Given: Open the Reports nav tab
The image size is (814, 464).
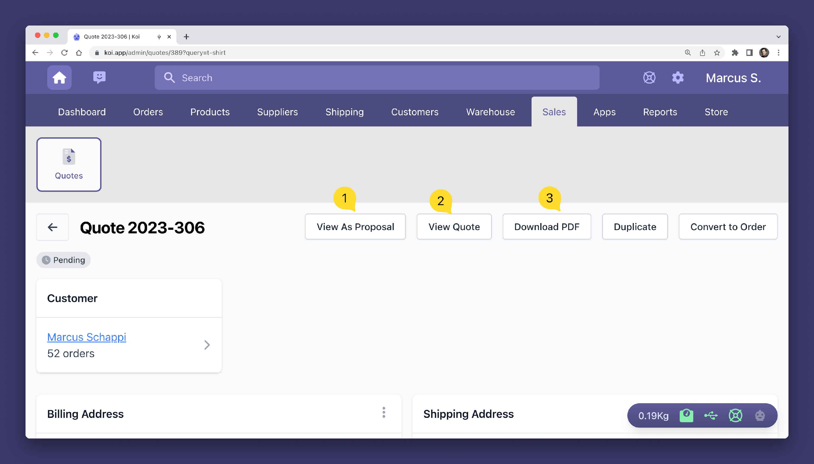Looking at the screenshot, I should click(x=660, y=112).
